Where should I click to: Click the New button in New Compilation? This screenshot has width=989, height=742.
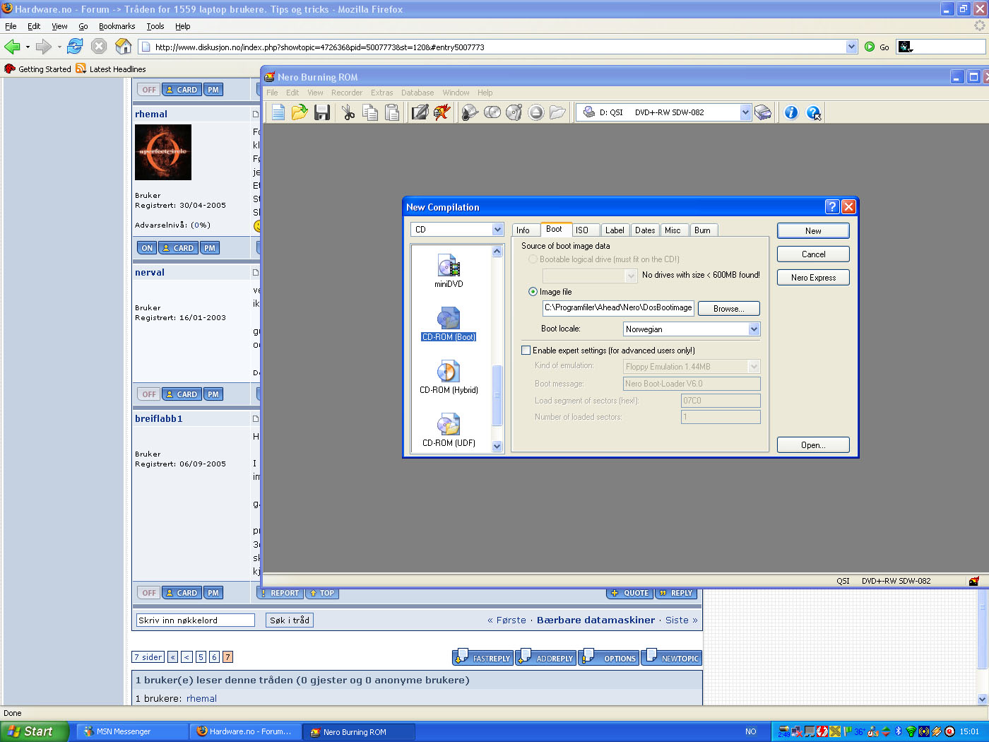pyautogui.click(x=813, y=231)
